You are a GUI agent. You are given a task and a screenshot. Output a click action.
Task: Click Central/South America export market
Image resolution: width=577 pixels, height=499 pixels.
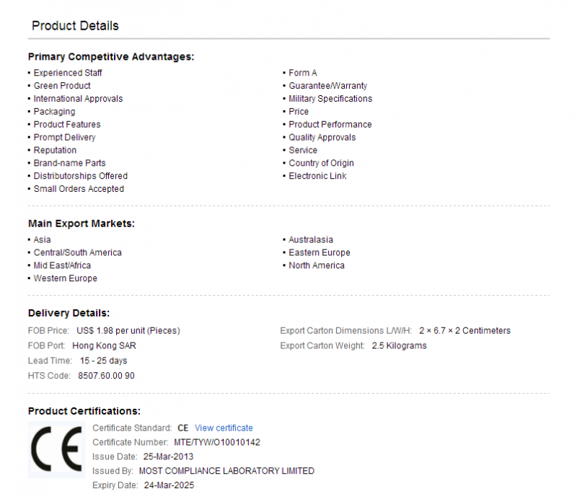tap(77, 252)
